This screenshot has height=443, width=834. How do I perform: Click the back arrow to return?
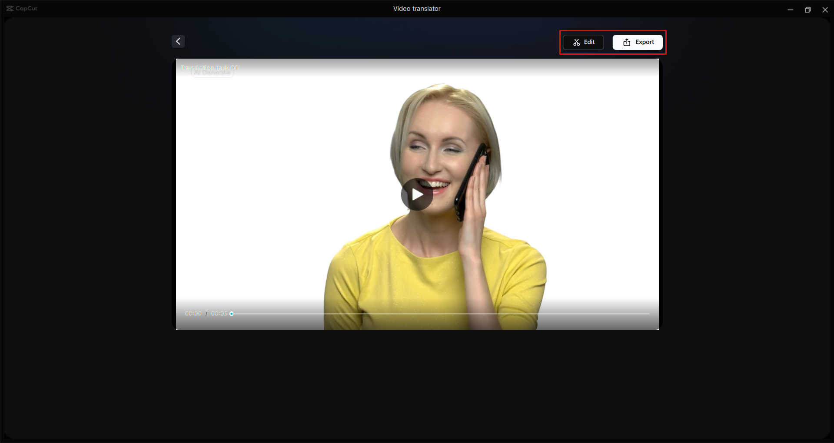point(178,41)
